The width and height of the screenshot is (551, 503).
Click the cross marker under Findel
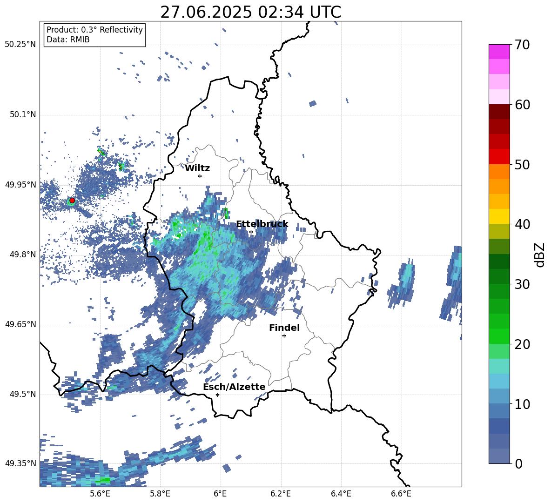(284, 335)
